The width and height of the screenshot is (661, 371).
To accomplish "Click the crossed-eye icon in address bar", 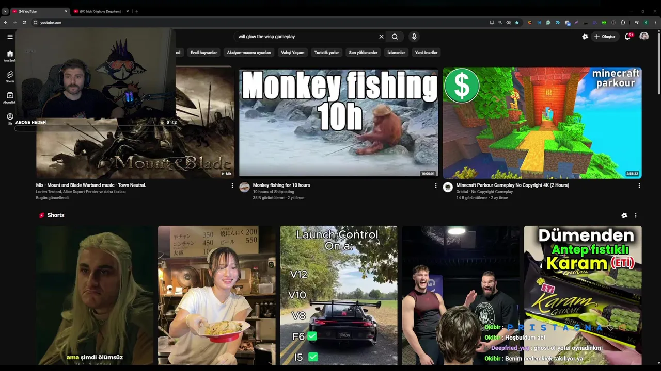I will click(509, 22).
